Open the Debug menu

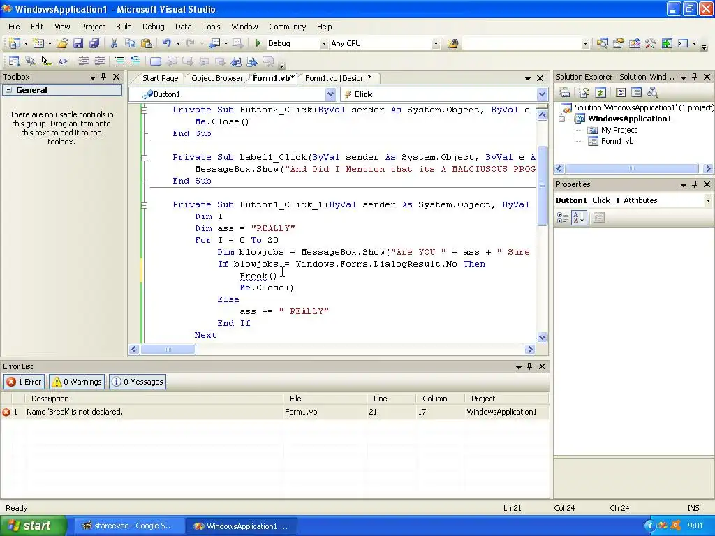pos(153,27)
